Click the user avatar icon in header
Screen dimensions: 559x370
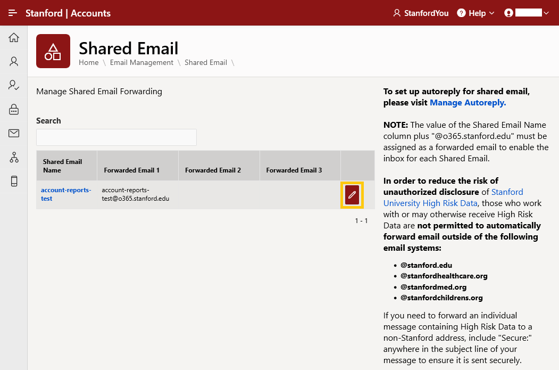[508, 13]
